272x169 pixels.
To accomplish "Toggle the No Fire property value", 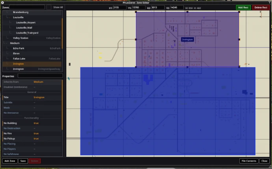I will point(36,134).
